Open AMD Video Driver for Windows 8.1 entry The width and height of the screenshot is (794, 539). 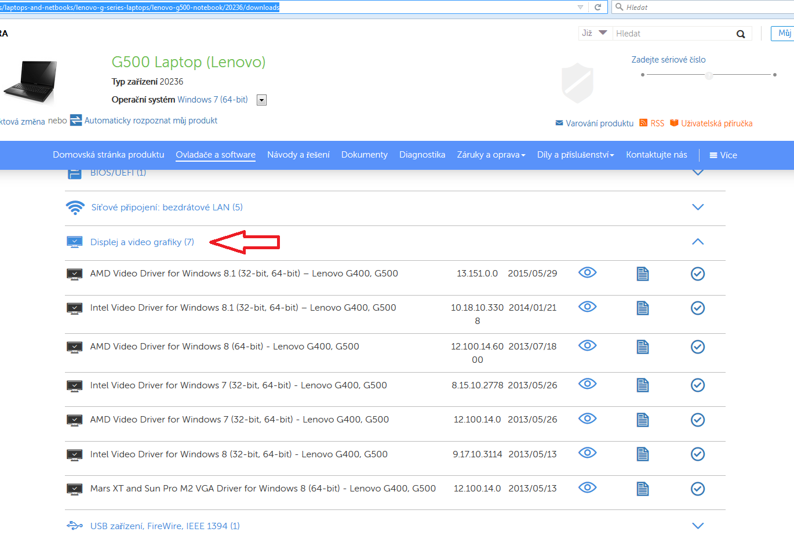click(244, 274)
